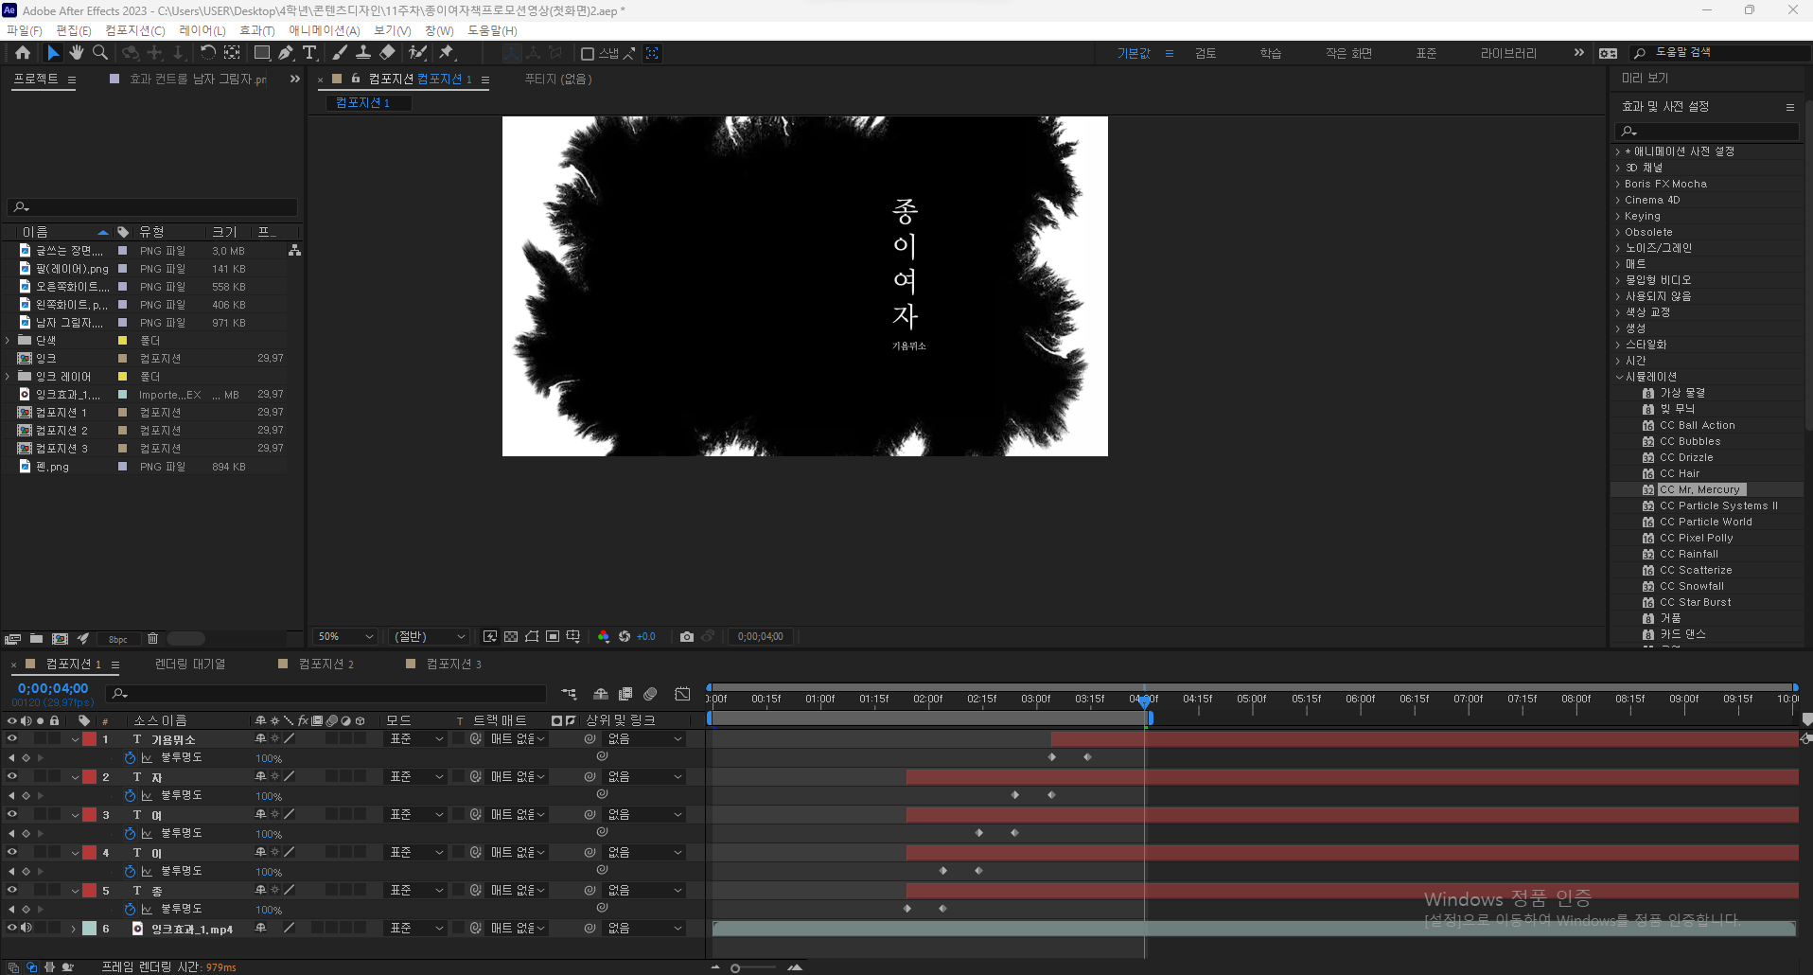This screenshot has height=975, width=1813.
Task: Collapse the 시뮬레이션 effects category
Action: 1619,377
